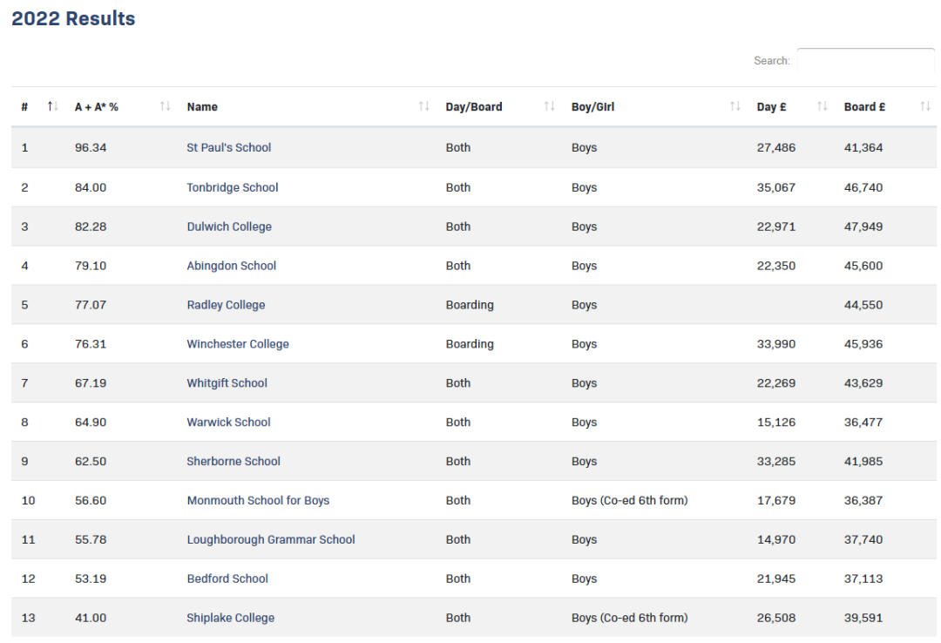This screenshot has width=941, height=643.
Task: Visit Bedford School page
Action: (227, 579)
